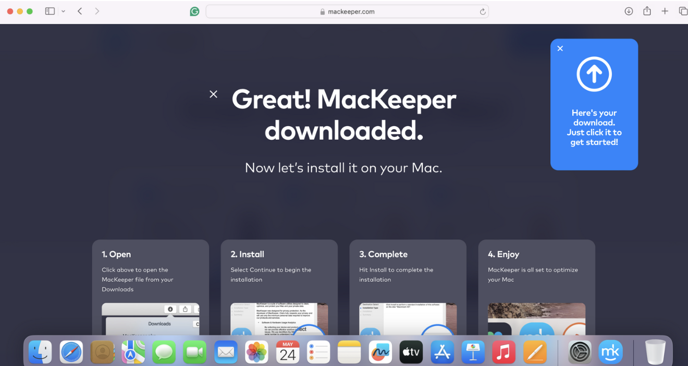Close the MacKeeper downloaded message

coord(213,94)
